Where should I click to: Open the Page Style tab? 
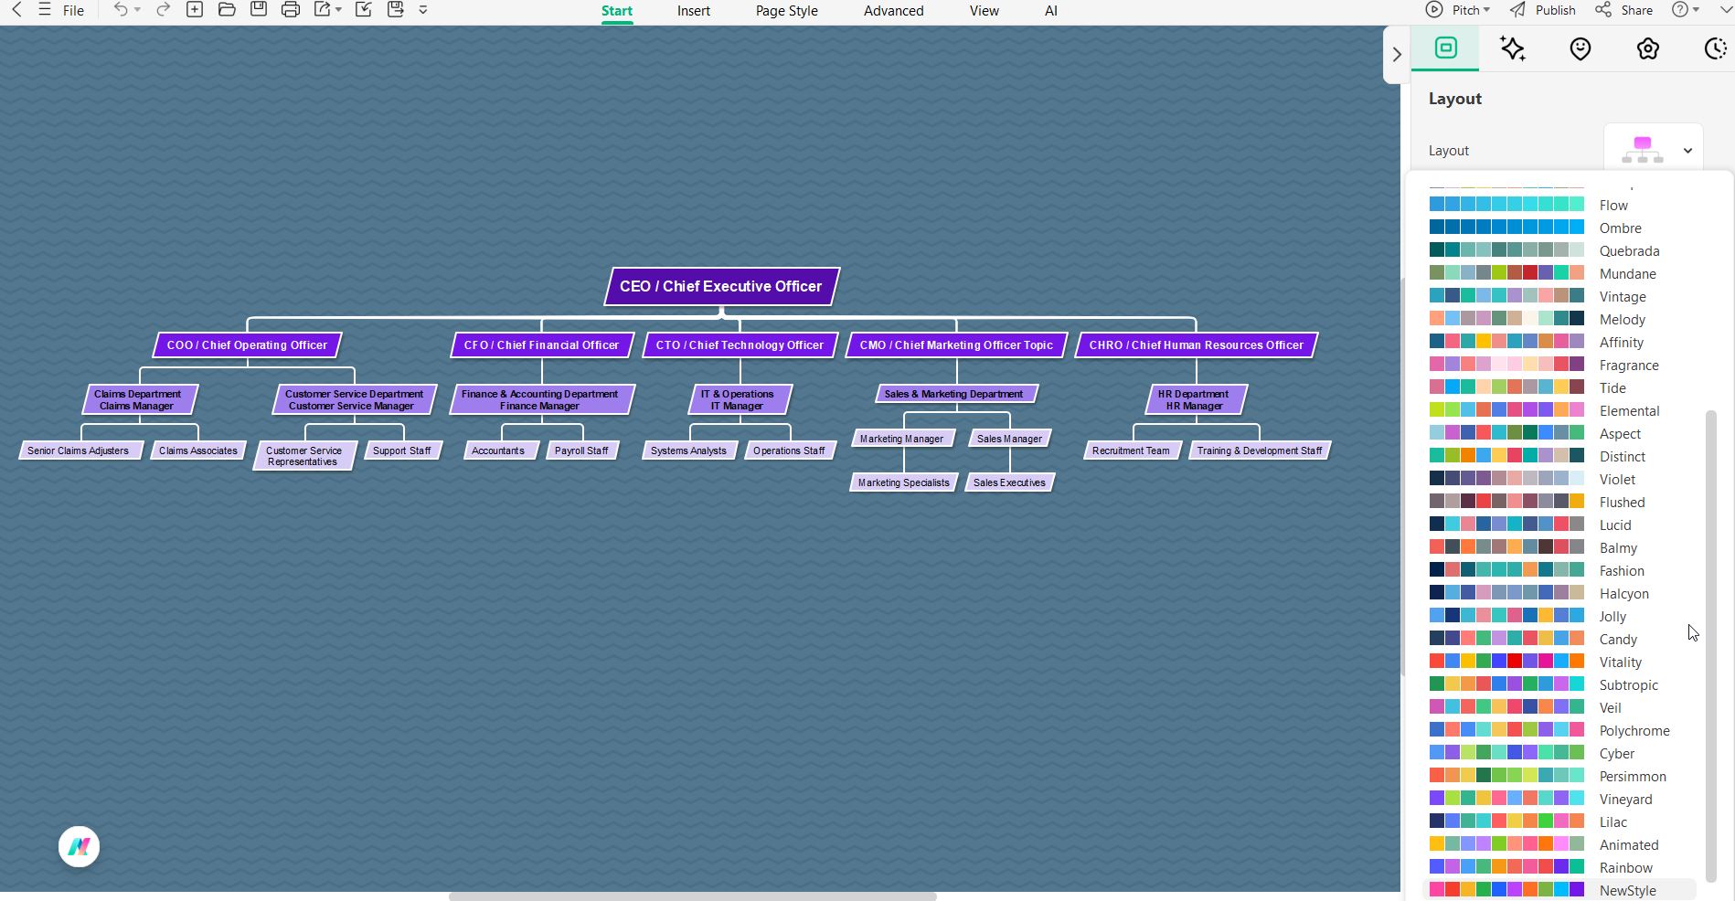click(785, 10)
